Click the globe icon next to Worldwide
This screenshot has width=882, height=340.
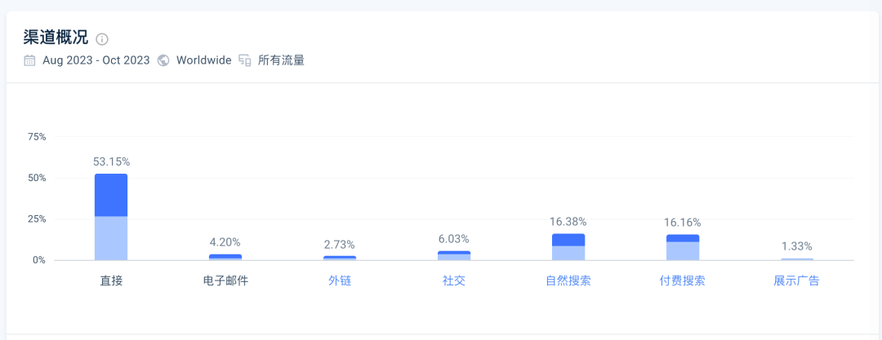pos(163,60)
